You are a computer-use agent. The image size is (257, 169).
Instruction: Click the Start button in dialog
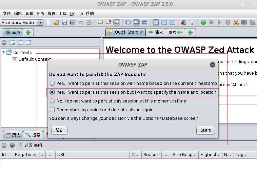coord(205,130)
